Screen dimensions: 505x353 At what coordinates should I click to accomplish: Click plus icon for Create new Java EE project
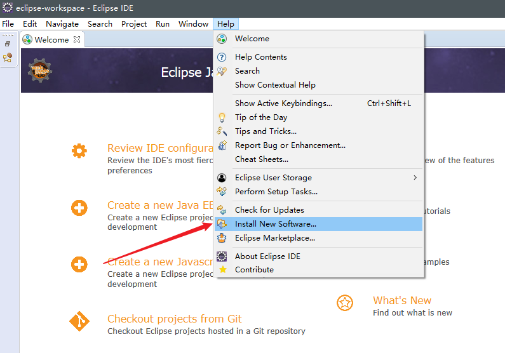79,208
